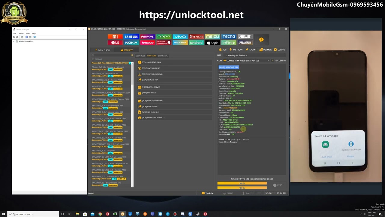Open the YouTube link in status bar
385x217 pixels.
click(x=208, y=193)
